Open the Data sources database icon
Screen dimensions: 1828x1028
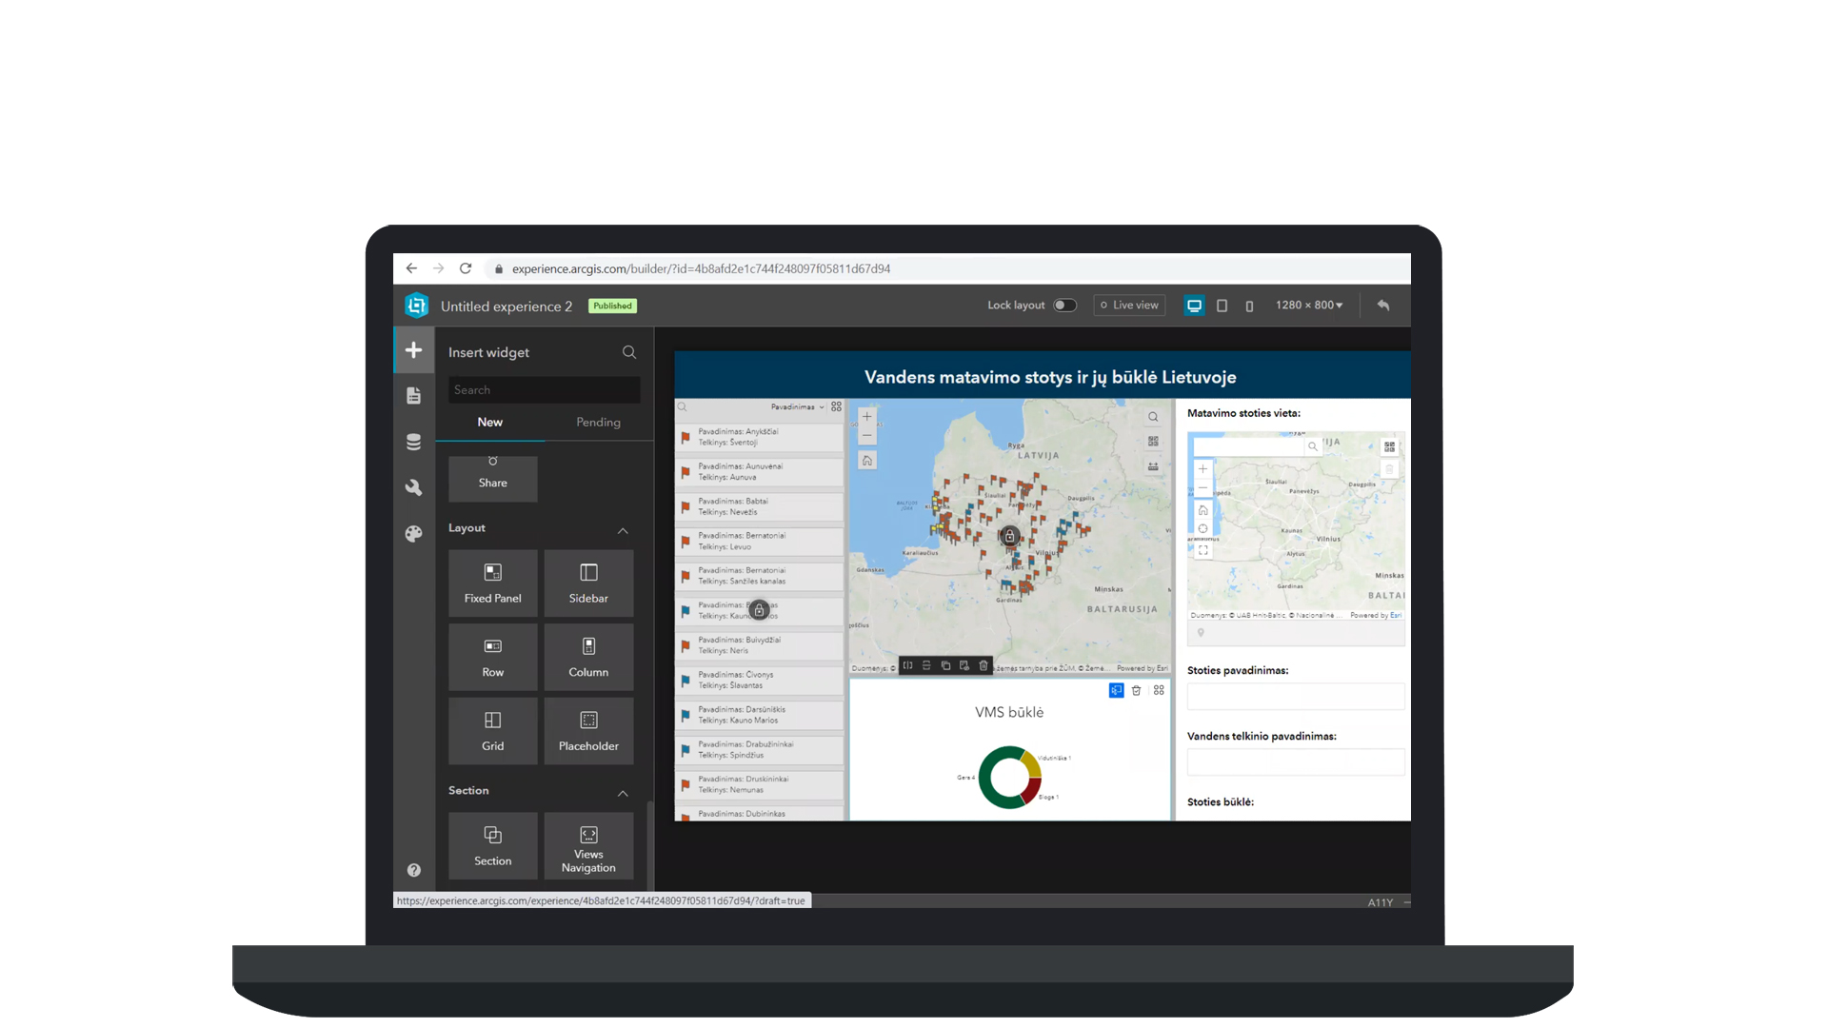[413, 442]
